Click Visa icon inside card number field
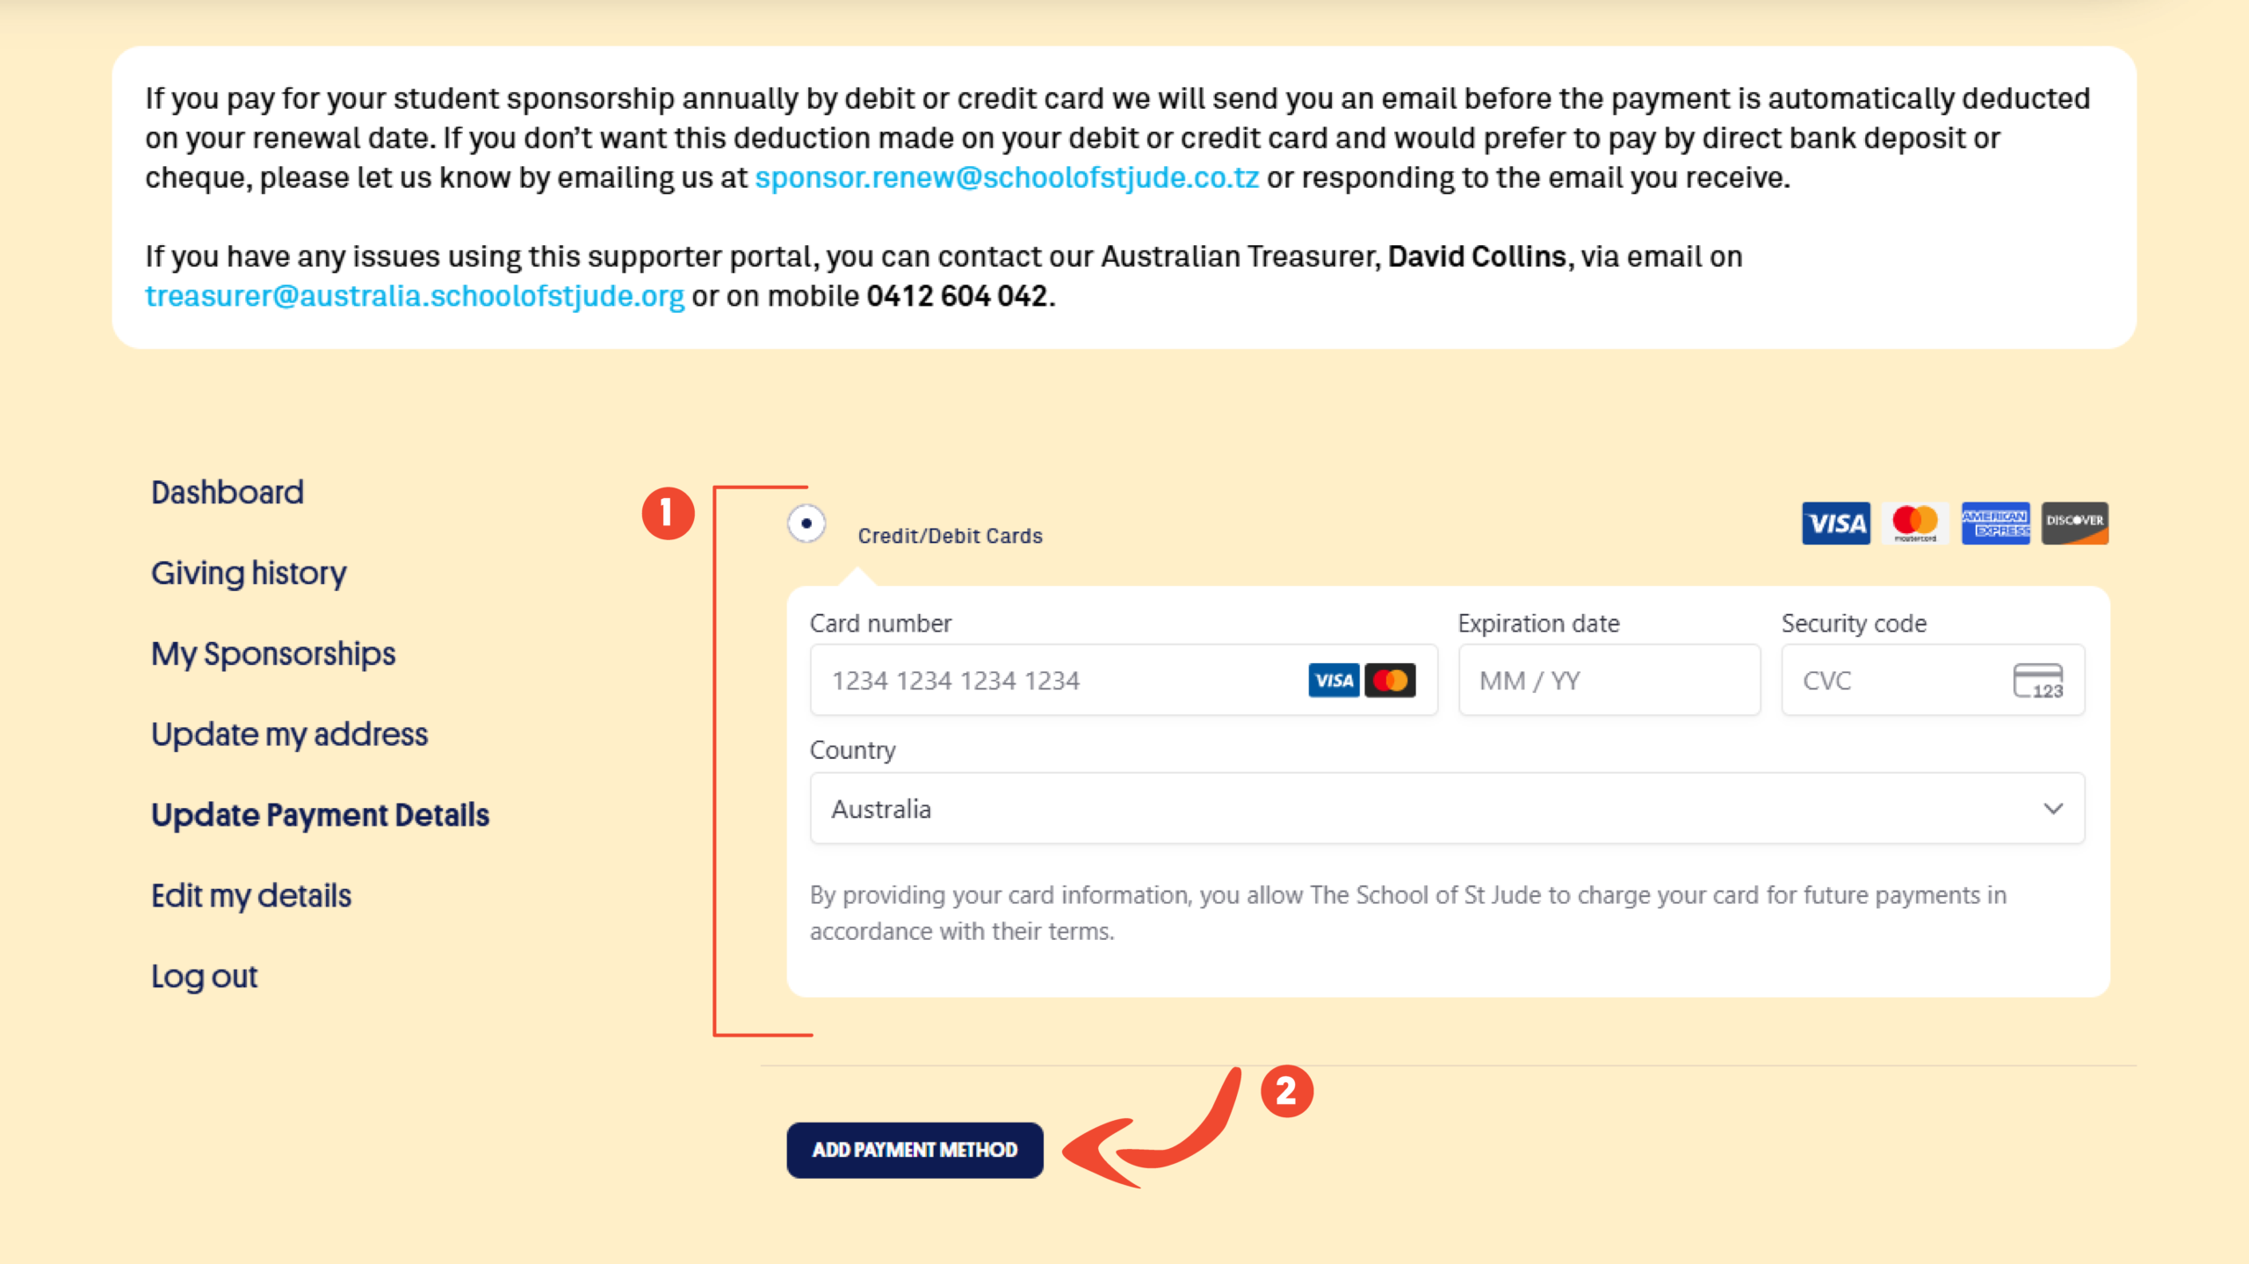 (x=1334, y=681)
